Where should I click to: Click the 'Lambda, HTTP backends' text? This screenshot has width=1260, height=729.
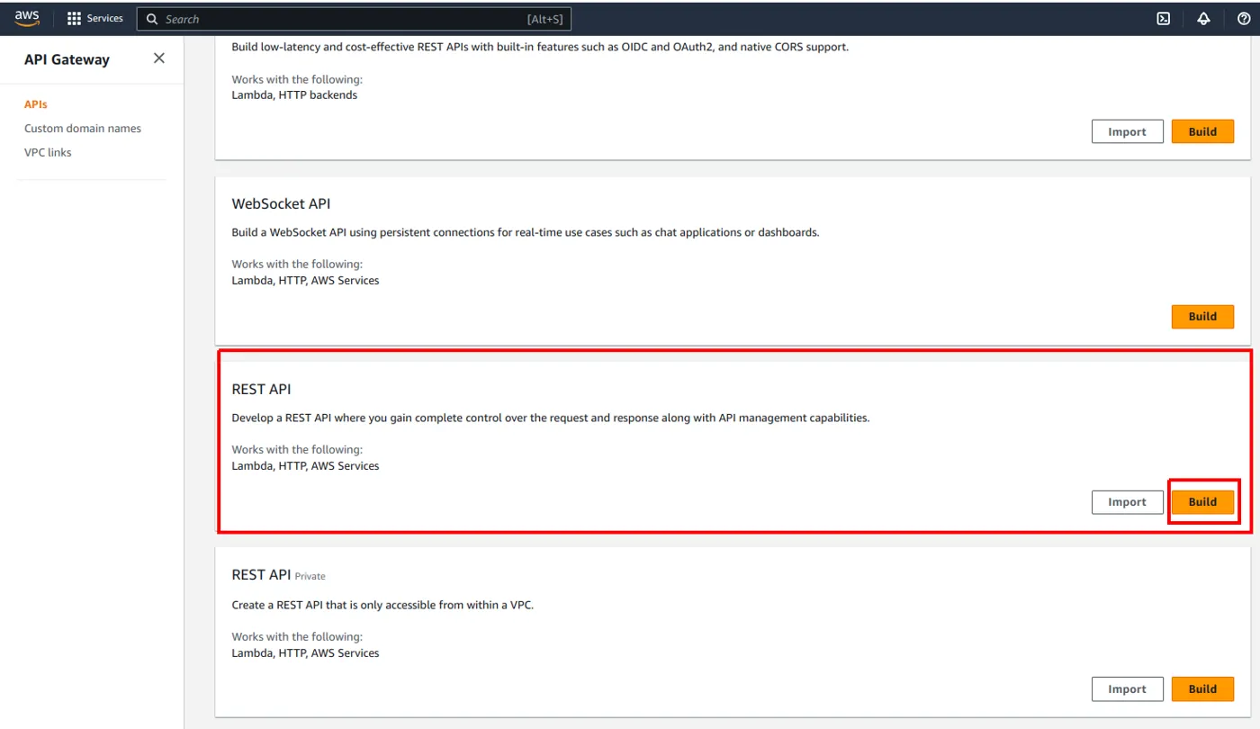[294, 95]
